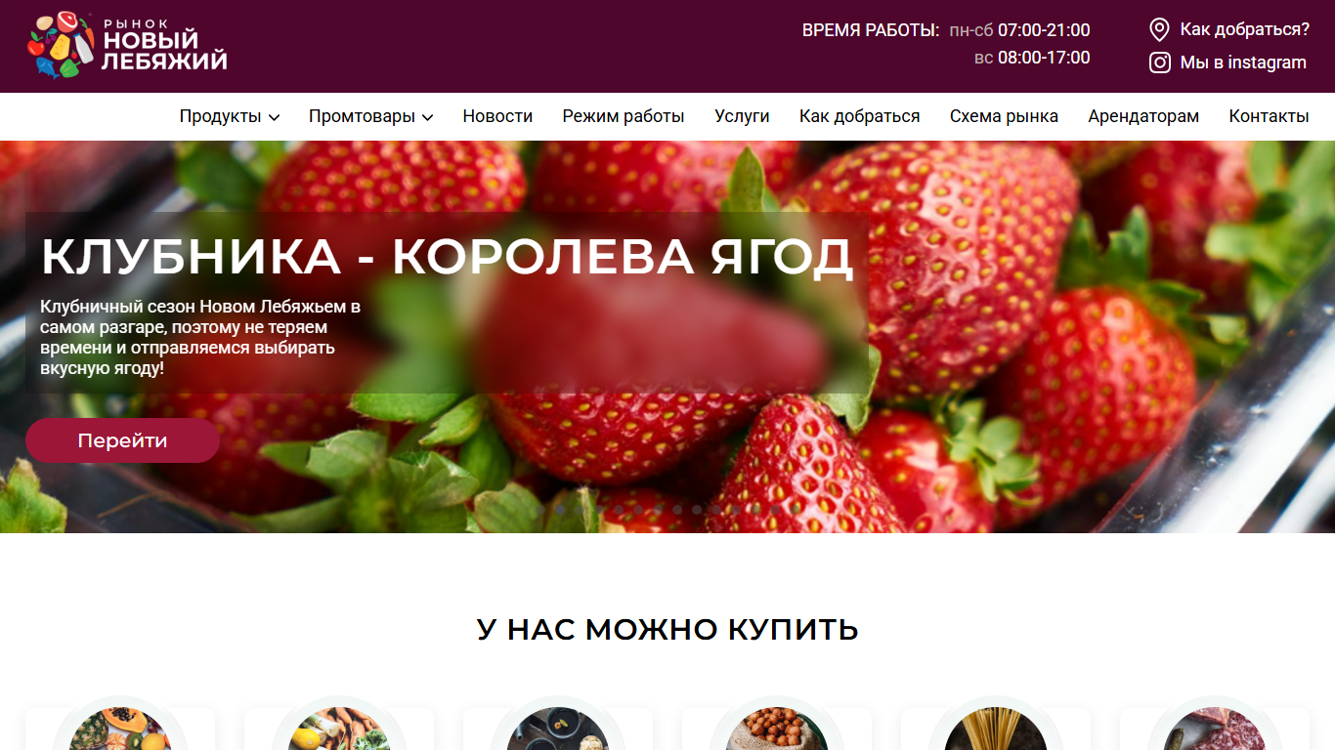Go to the Контакты page

tap(1269, 116)
